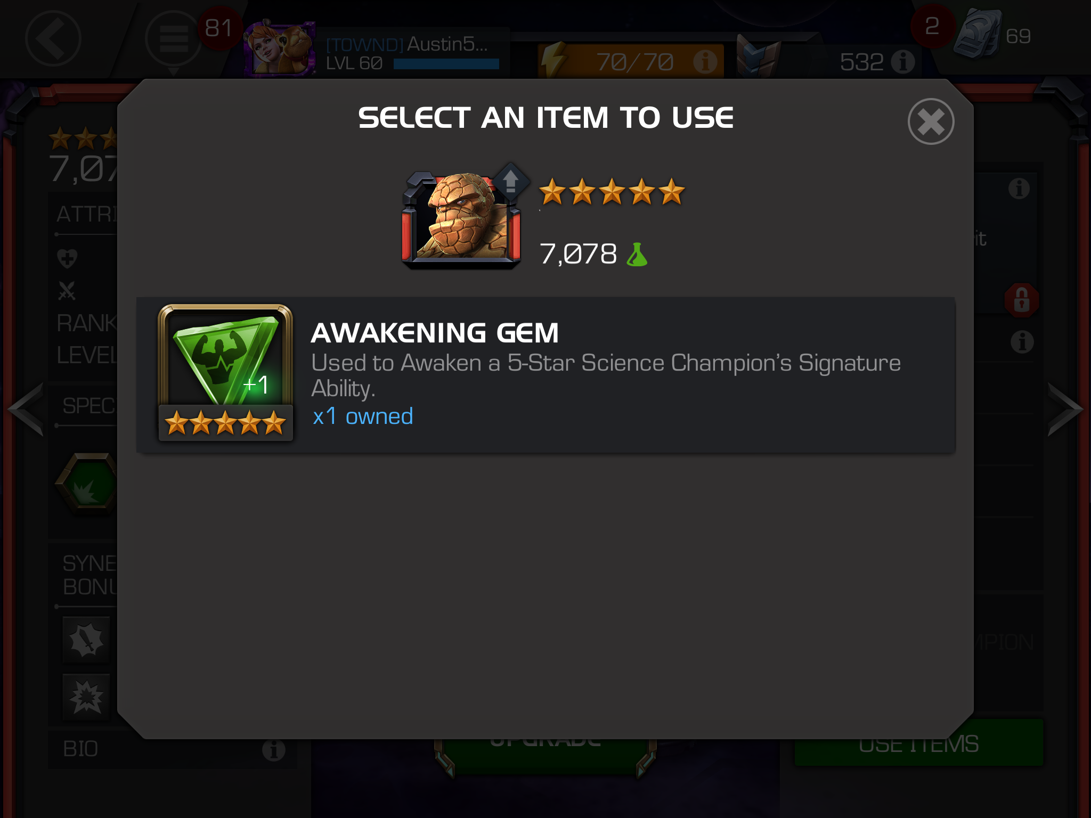Tap the second synergy bonus burst icon
Image resolution: width=1091 pixels, height=818 pixels.
86,697
